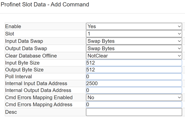The width and height of the screenshot is (185, 119).
Task: Click the Internal Input Data Address field
Action: [x=134, y=83]
